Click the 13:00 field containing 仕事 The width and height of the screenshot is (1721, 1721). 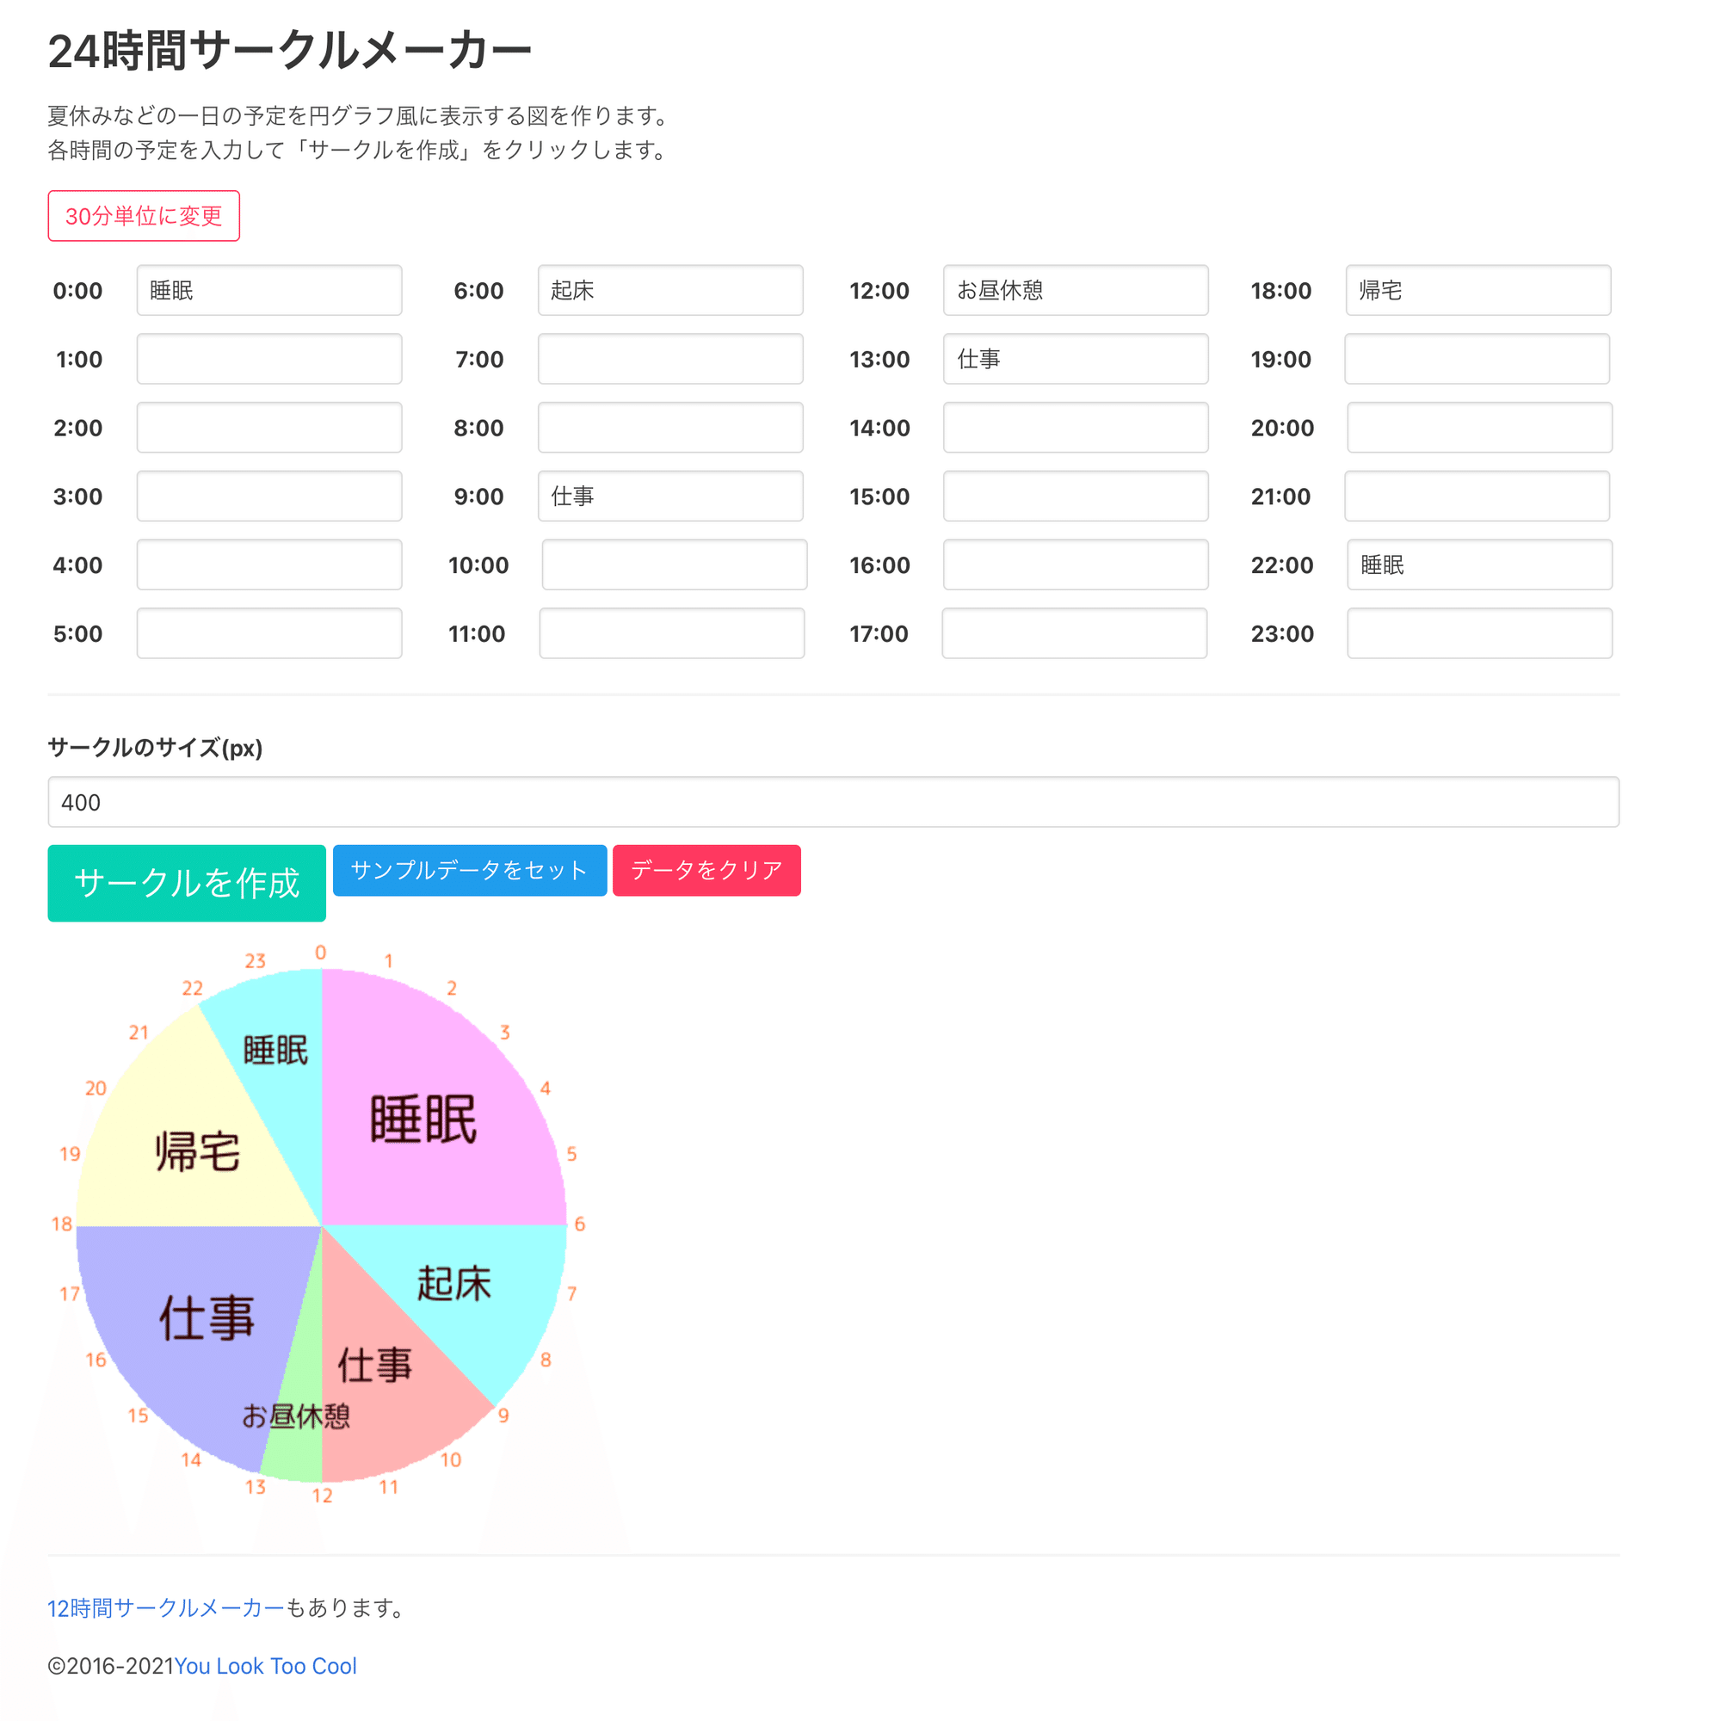(x=1075, y=358)
